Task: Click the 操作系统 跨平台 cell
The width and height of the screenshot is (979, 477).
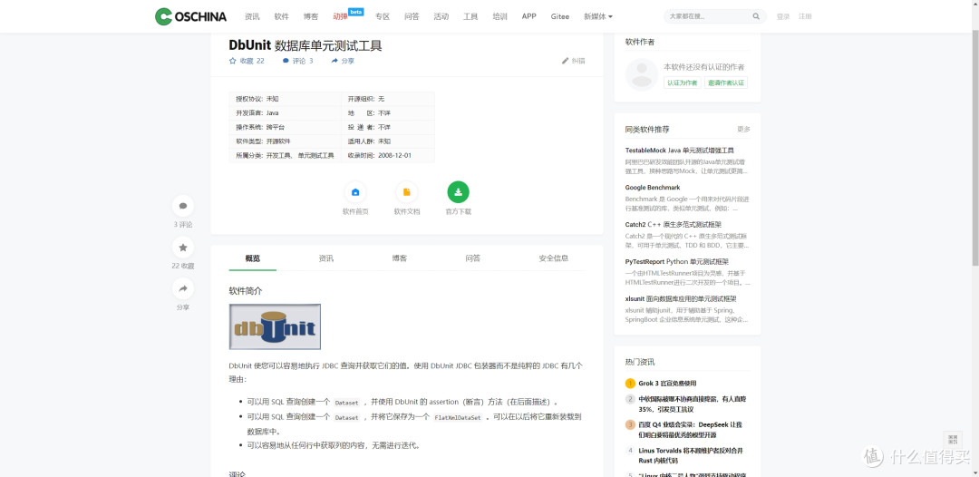Action: coord(286,127)
